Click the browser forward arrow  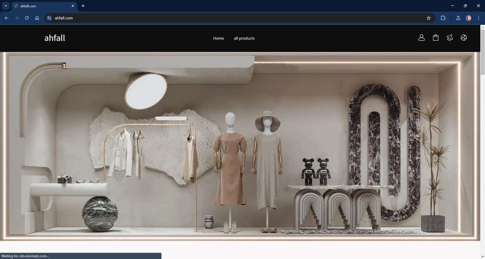16,18
